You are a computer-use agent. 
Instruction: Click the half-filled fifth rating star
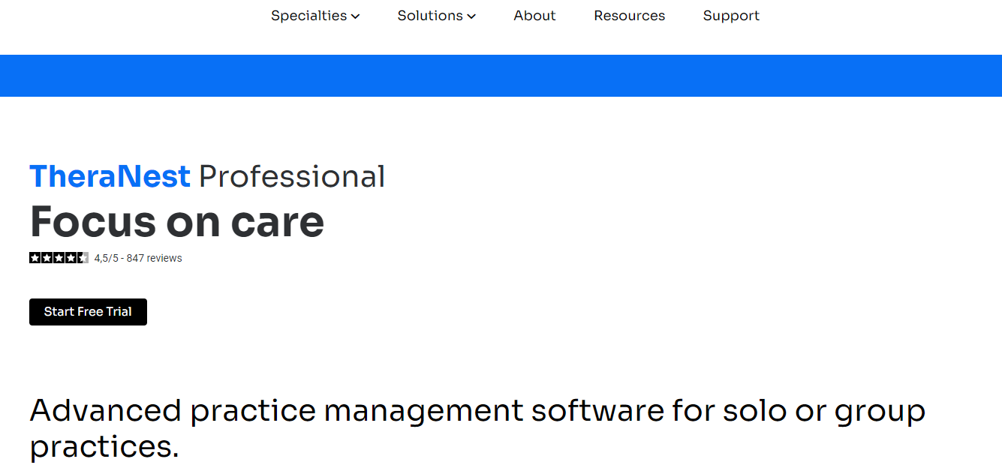click(x=83, y=258)
